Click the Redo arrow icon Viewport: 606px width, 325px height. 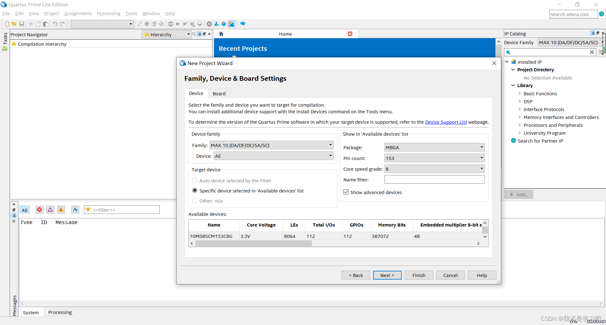(x=62, y=24)
